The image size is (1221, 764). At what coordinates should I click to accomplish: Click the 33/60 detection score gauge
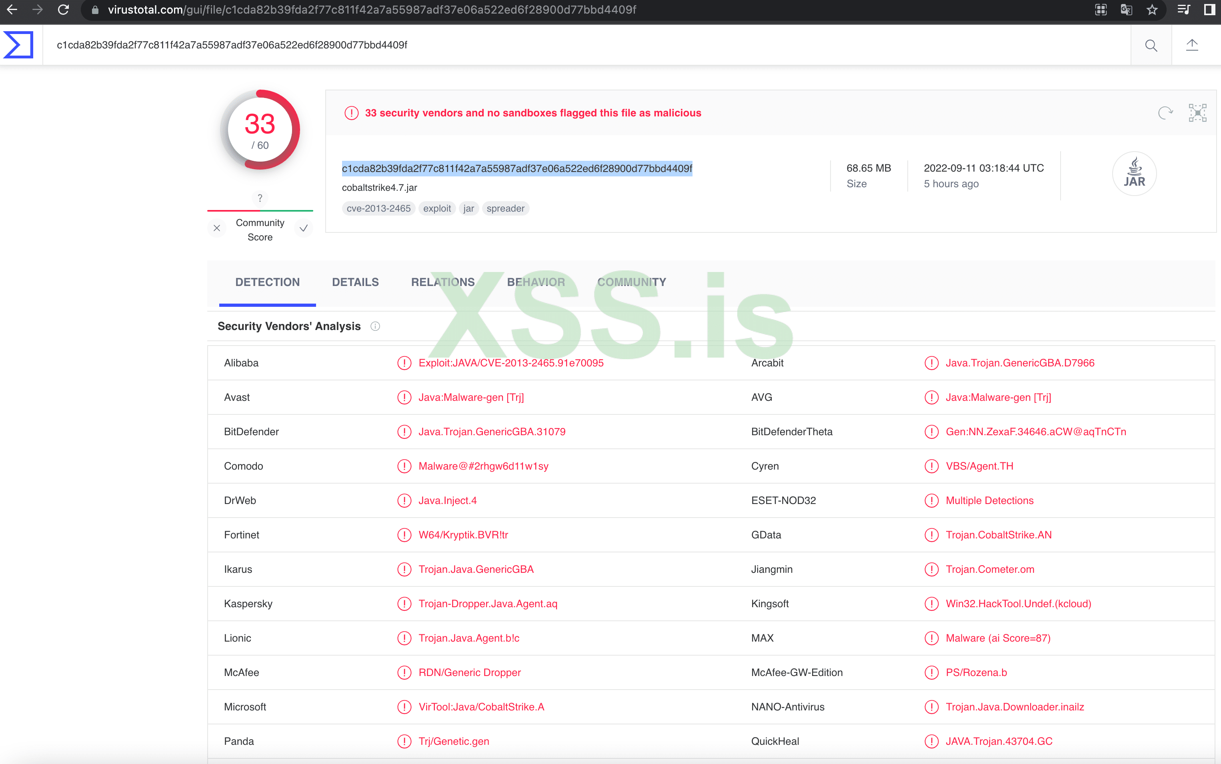click(260, 130)
